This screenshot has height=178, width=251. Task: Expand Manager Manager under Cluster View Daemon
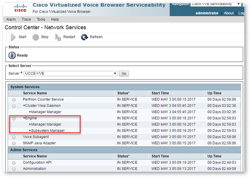[30, 112]
